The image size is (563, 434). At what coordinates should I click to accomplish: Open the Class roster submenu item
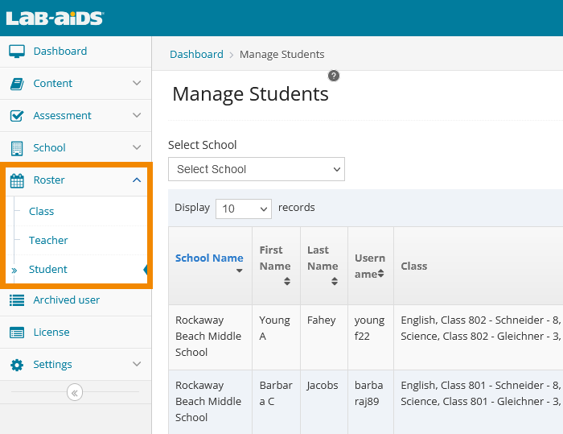point(42,212)
